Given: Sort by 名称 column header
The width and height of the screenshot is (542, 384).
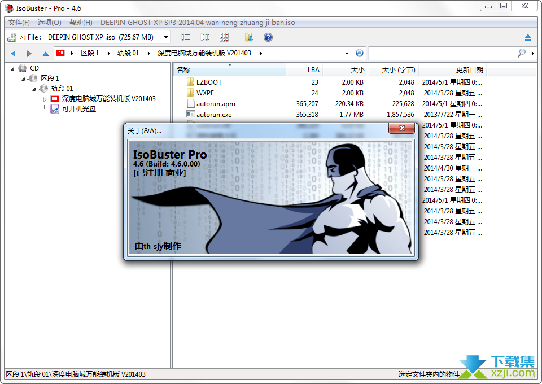Looking at the screenshot, I should [230, 70].
